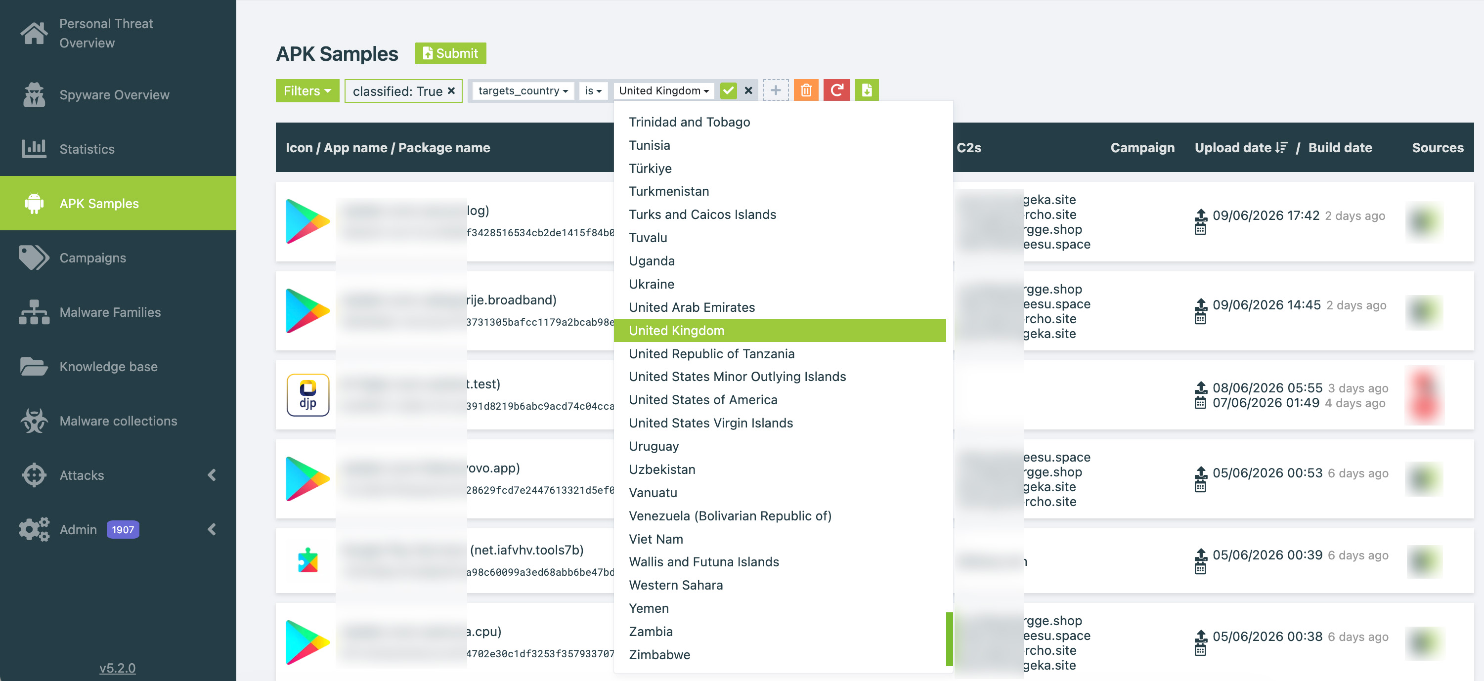Click the v5.2.0 version link
The width and height of the screenshot is (1484, 681).
tap(118, 668)
